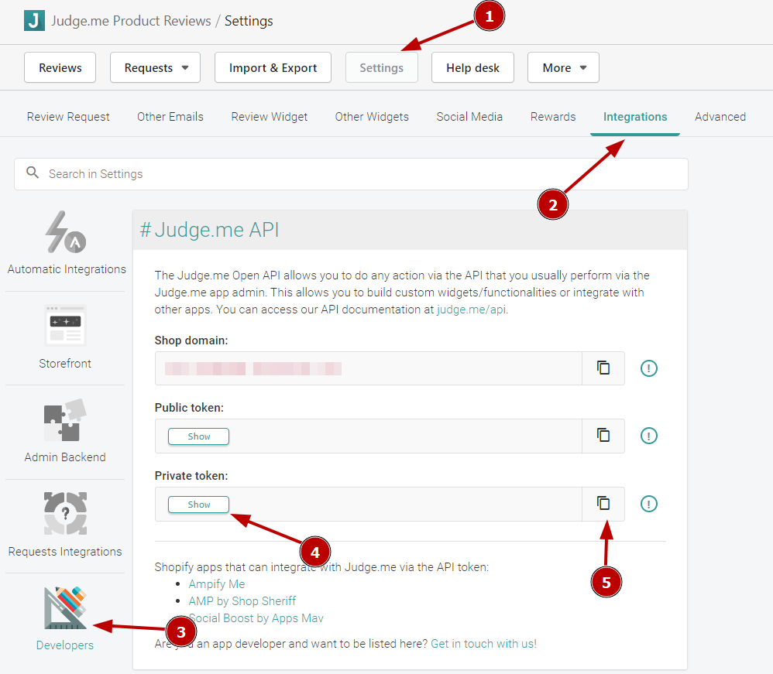Image resolution: width=773 pixels, height=674 pixels.
Task: Reveal the Private token with Show
Action: (x=199, y=505)
